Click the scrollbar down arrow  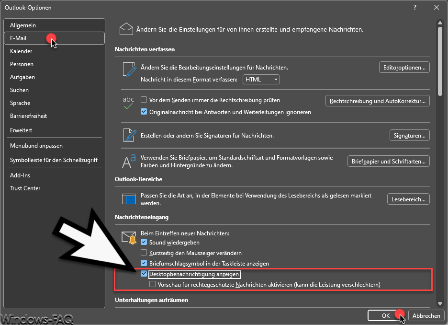coord(440,303)
